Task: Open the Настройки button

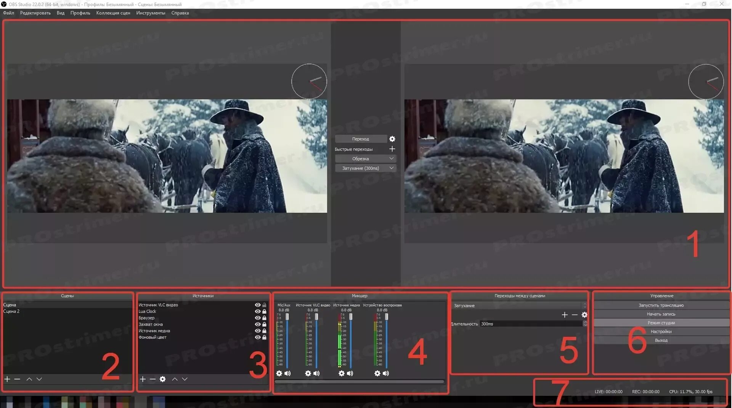Action: pos(661,332)
